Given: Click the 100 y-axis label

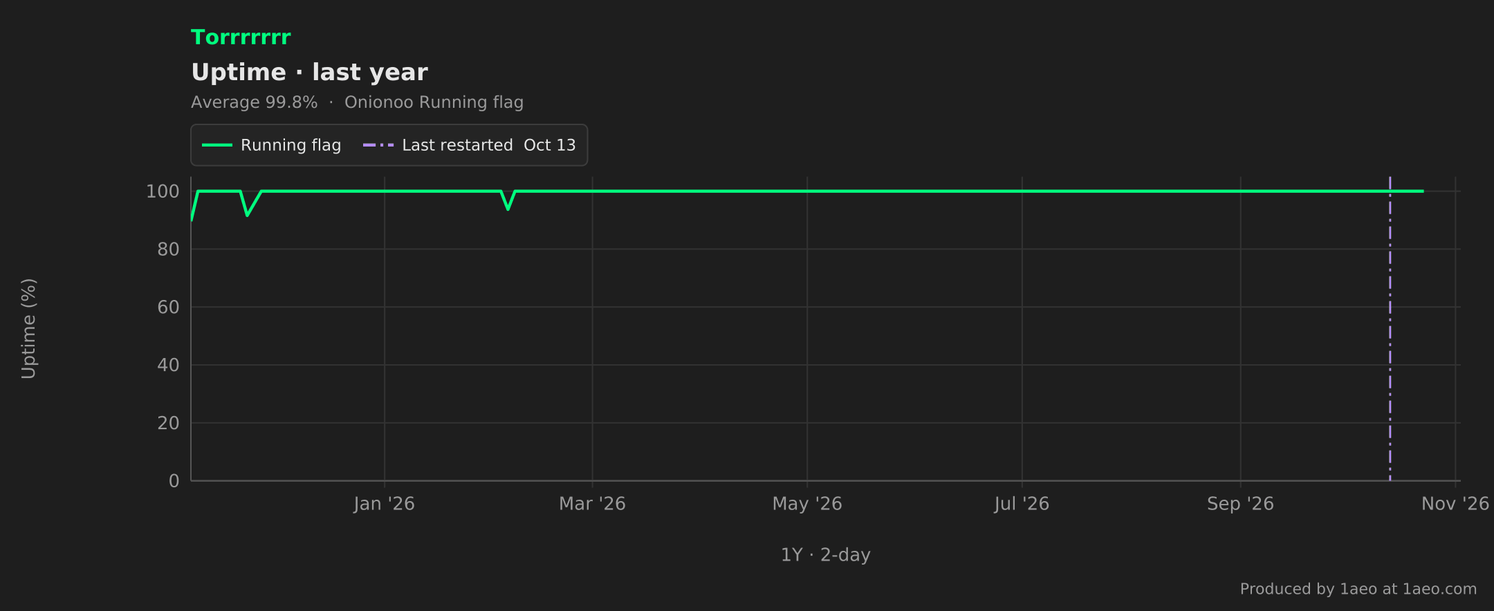Looking at the screenshot, I should [163, 191].
